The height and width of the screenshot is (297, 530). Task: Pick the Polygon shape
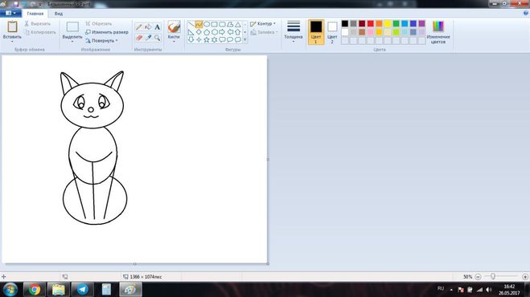(x=230, y=24)
